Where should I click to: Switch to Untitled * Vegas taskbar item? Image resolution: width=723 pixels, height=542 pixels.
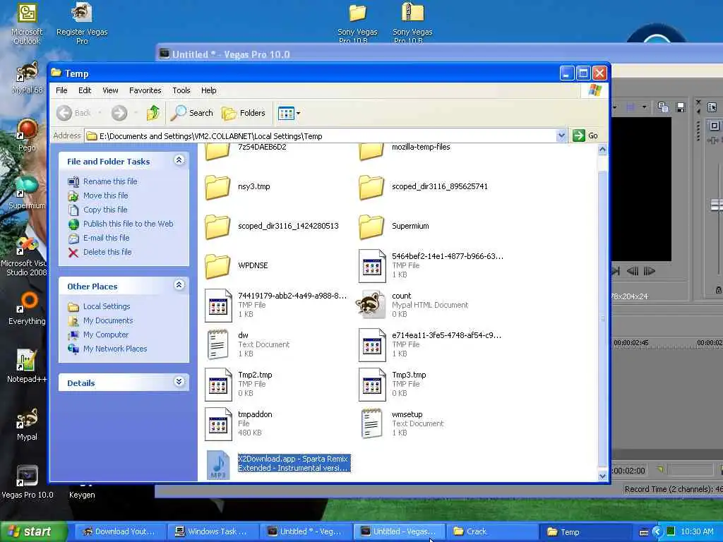coord(305,531)
